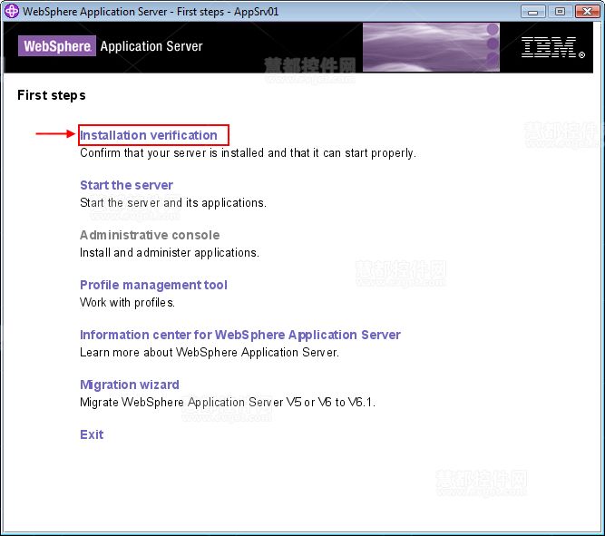Click the 'Application Server' banner title
This screenshot has height=536, width=605.
click(151, 46)
